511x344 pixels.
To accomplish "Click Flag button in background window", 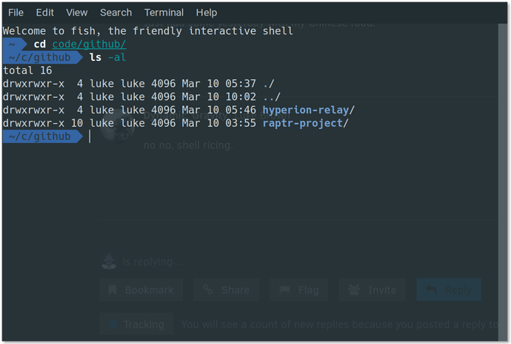I will click(x=299, y=289).
